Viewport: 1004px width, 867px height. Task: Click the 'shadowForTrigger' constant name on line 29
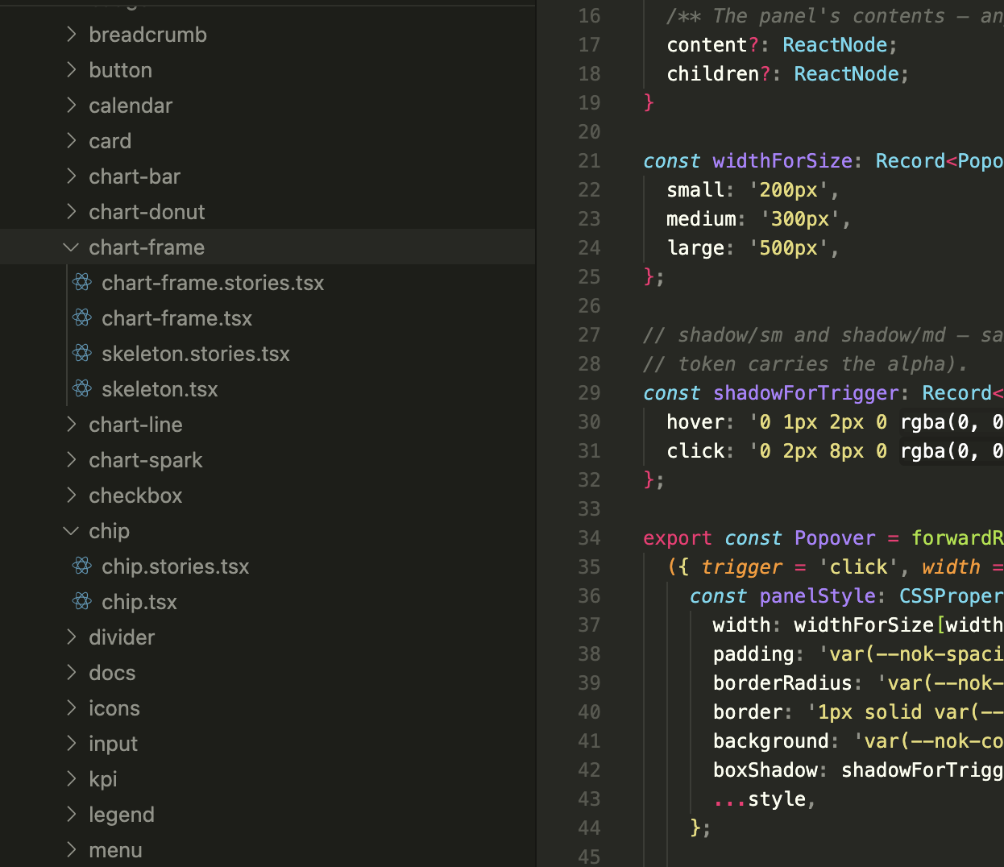806,393
